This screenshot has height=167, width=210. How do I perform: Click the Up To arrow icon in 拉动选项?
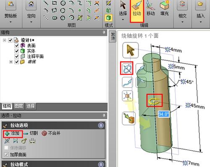[x=16, y=141]
